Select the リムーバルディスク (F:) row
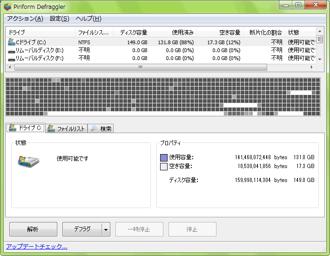Viewport: 330px width, 256px height. pyautogui.click(x=161, y=58)
